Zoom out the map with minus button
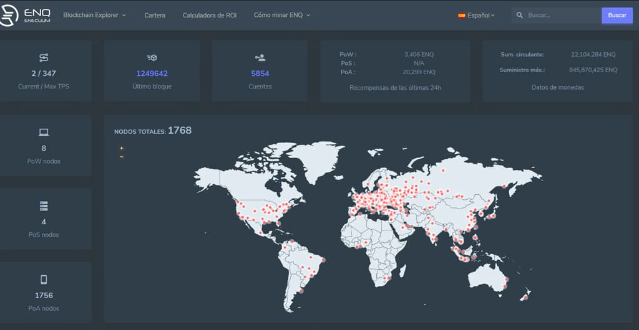The image size is (639, 330). point(122,156)
